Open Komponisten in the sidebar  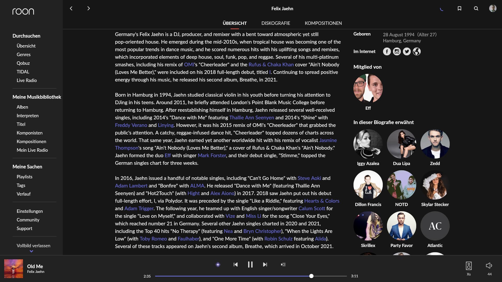point(30,133)
